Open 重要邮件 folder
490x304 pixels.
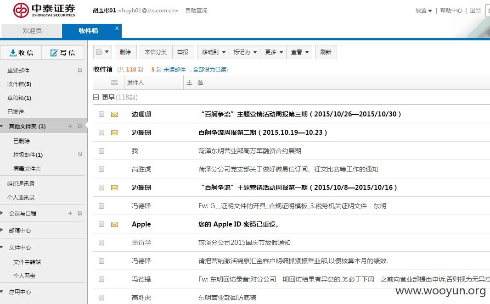pyautogui.click(x=18, y=71)
